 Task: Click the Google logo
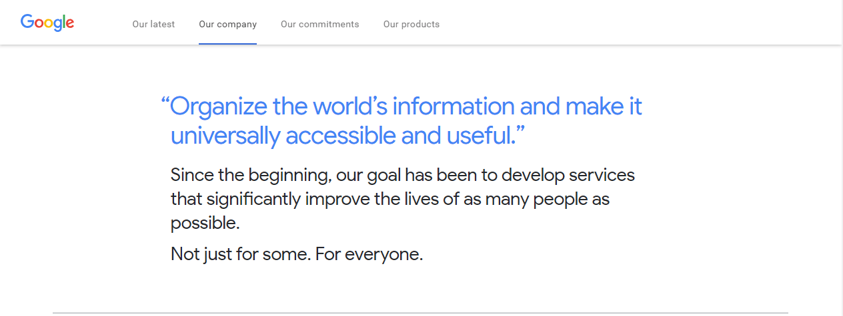pos(47,23)
